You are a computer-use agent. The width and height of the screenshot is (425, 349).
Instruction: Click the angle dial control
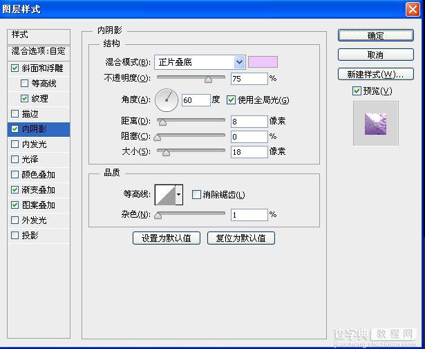coord(167,100)
